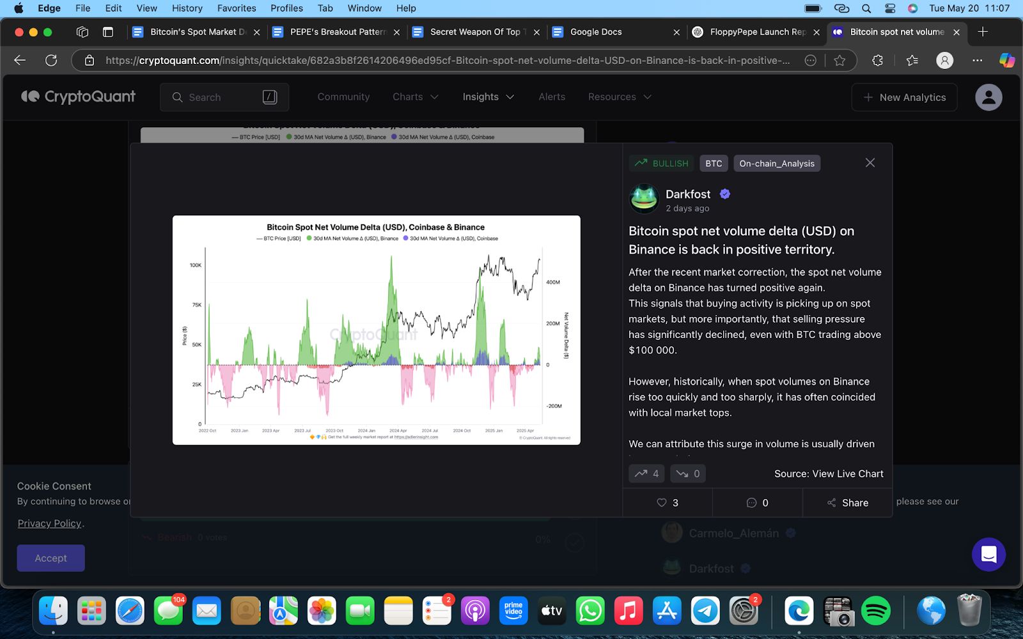Click the search field in CryptoQuant header

click(x=224, y=97)
